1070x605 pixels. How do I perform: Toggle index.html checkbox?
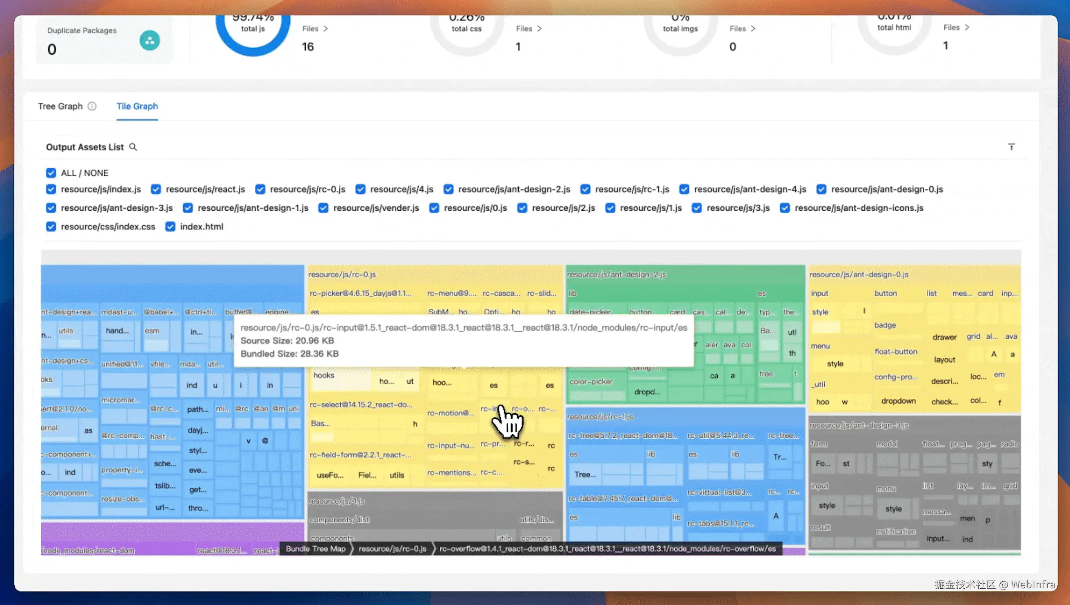coord(170,226)
